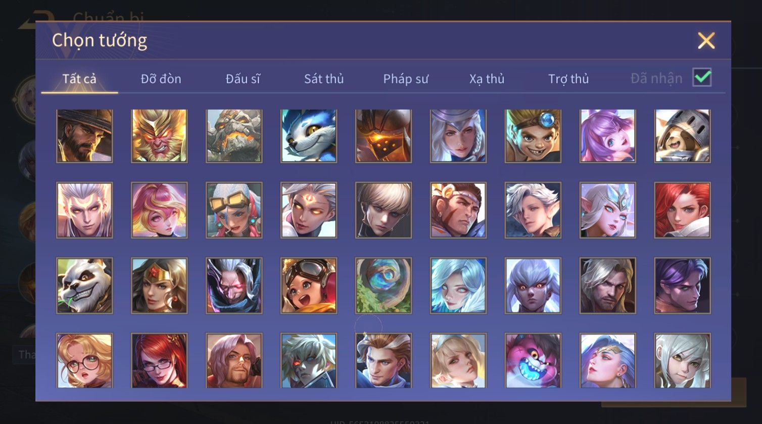
Task: Select the red-haired woman with glasses
Action: (159, 360)
